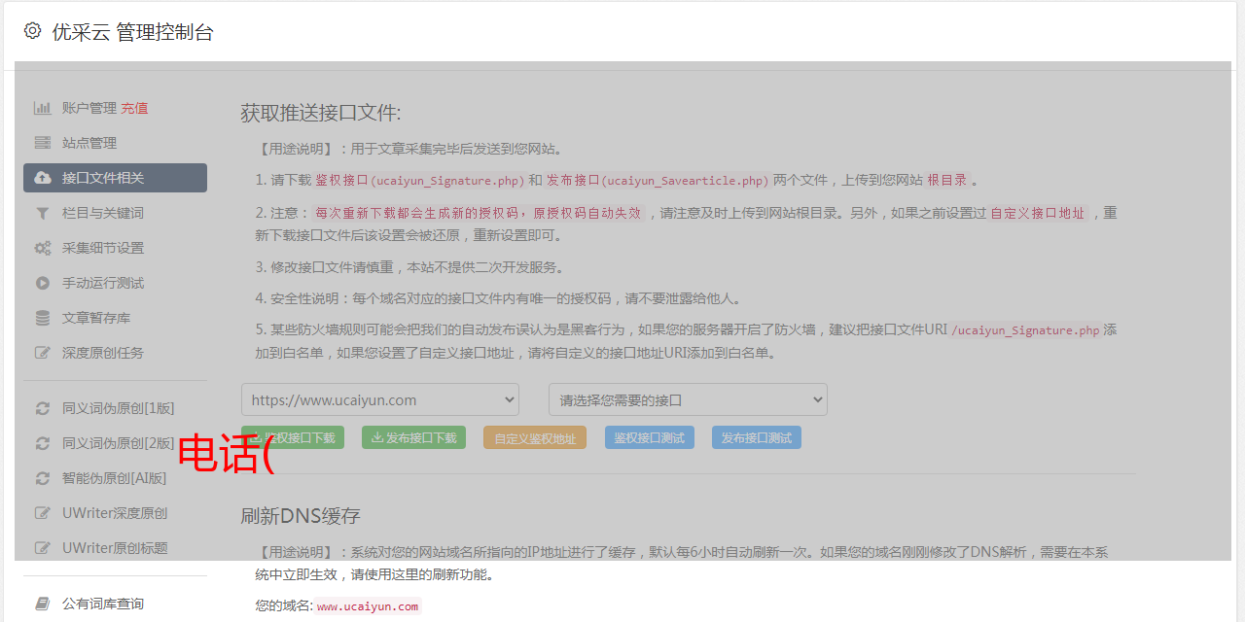The height and width of the screenshot is (622, 1245).
Task: Open 同义词伪原创[1版] menu item
Action: coord(115,408)
